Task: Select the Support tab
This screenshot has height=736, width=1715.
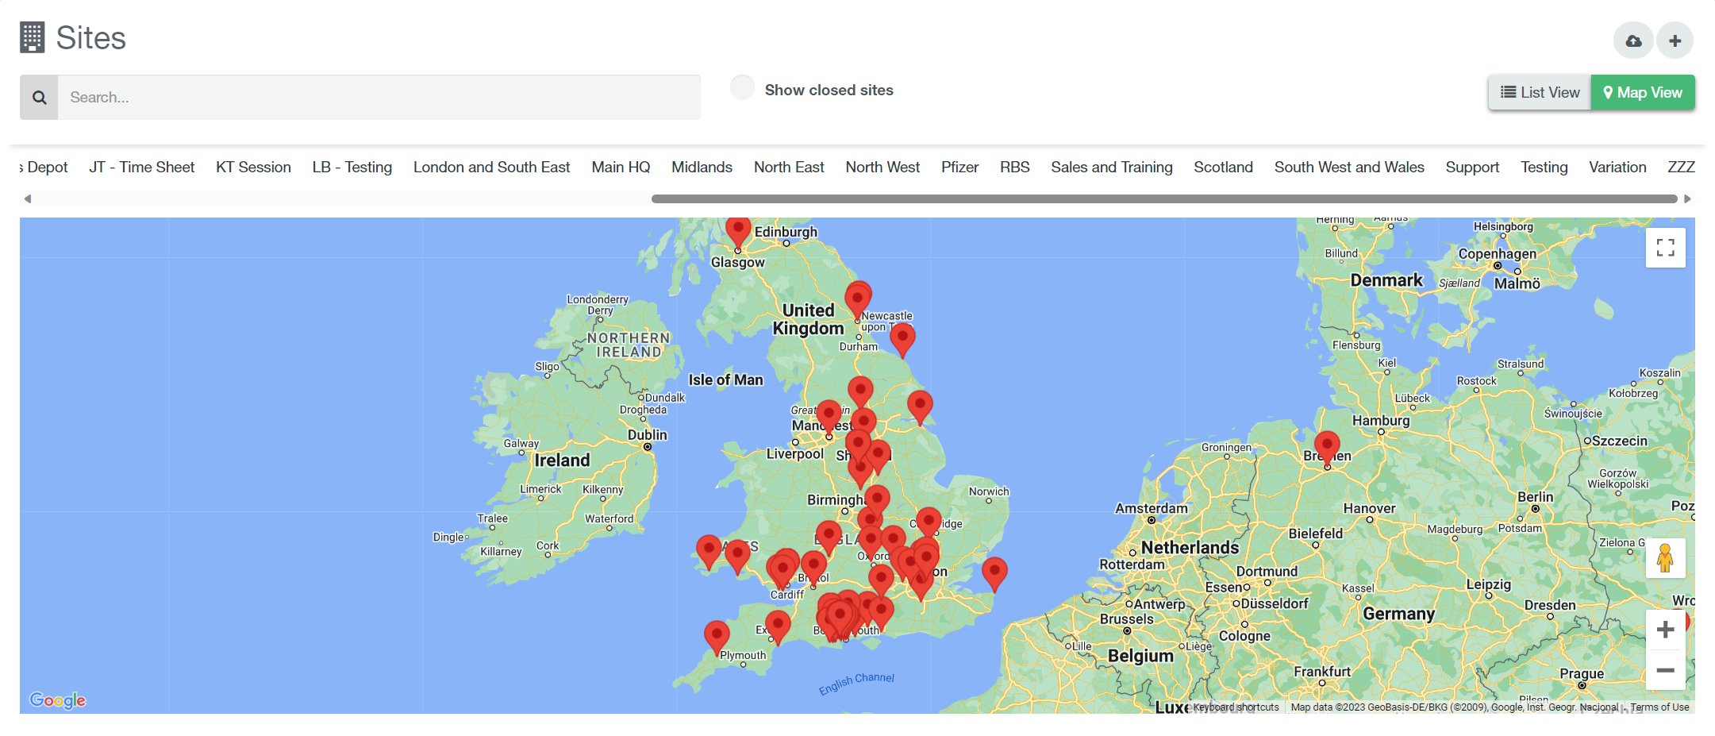Action: (x=1472, y=168)
